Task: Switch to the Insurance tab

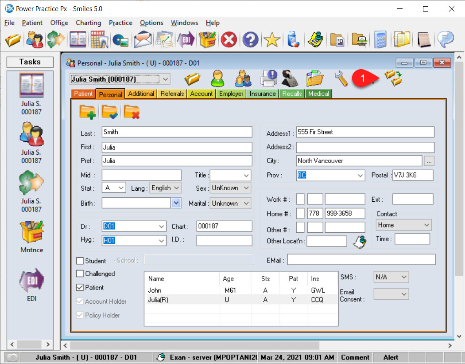Action: 263,94
